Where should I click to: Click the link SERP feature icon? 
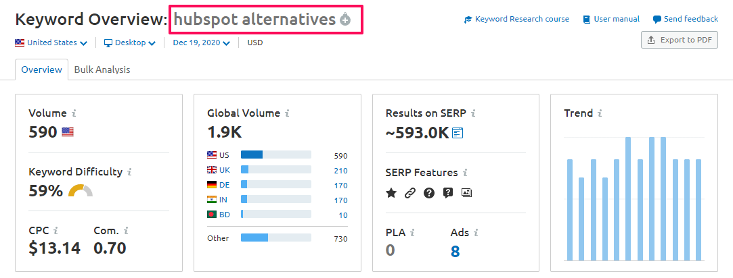tap(409, 193)
